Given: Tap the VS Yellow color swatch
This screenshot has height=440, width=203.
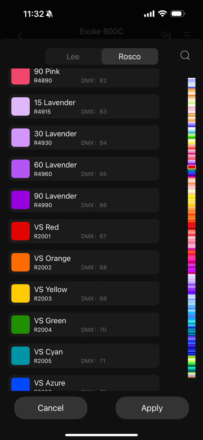Looking at the screenshot, I should coord(21,293).
